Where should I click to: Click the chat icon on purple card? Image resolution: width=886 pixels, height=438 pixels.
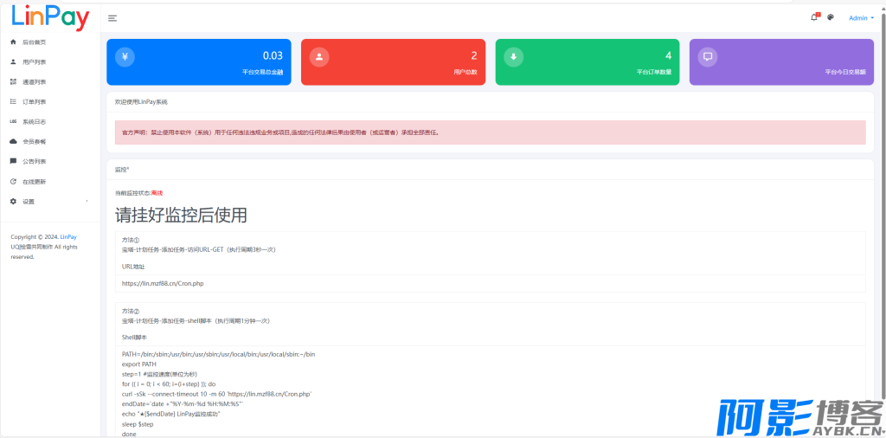[708, 57]
